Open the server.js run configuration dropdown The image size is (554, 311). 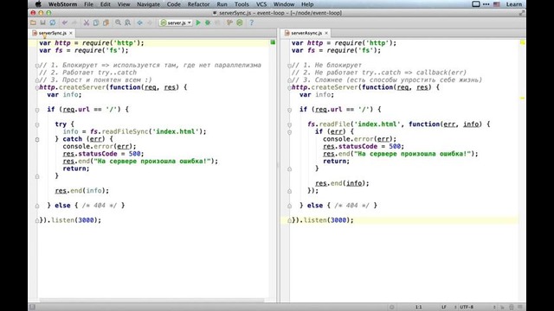coord(176,22)
